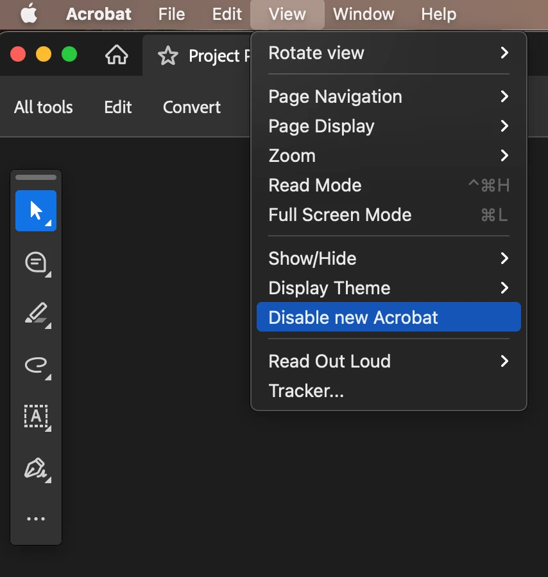Expand Page Display submenu

click(x=388, y=126)
